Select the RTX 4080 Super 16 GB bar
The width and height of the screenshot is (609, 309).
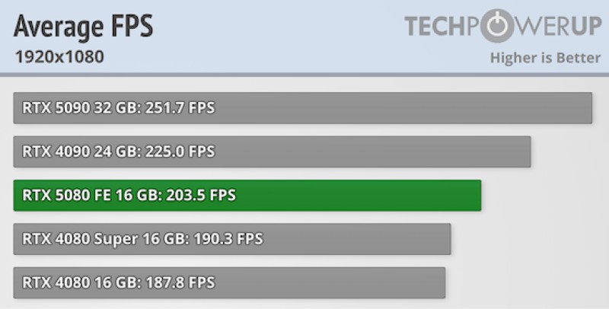[x=232, y=239]
